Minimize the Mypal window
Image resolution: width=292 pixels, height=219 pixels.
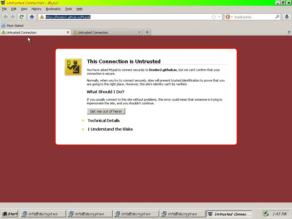[x=278, y=3]
